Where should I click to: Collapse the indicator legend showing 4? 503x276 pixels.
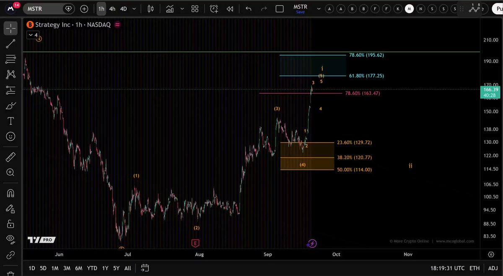(x=33, y=35)
